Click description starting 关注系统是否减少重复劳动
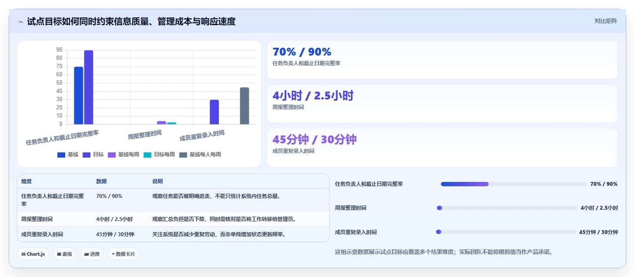635x277 pixels. click(219, 234)
